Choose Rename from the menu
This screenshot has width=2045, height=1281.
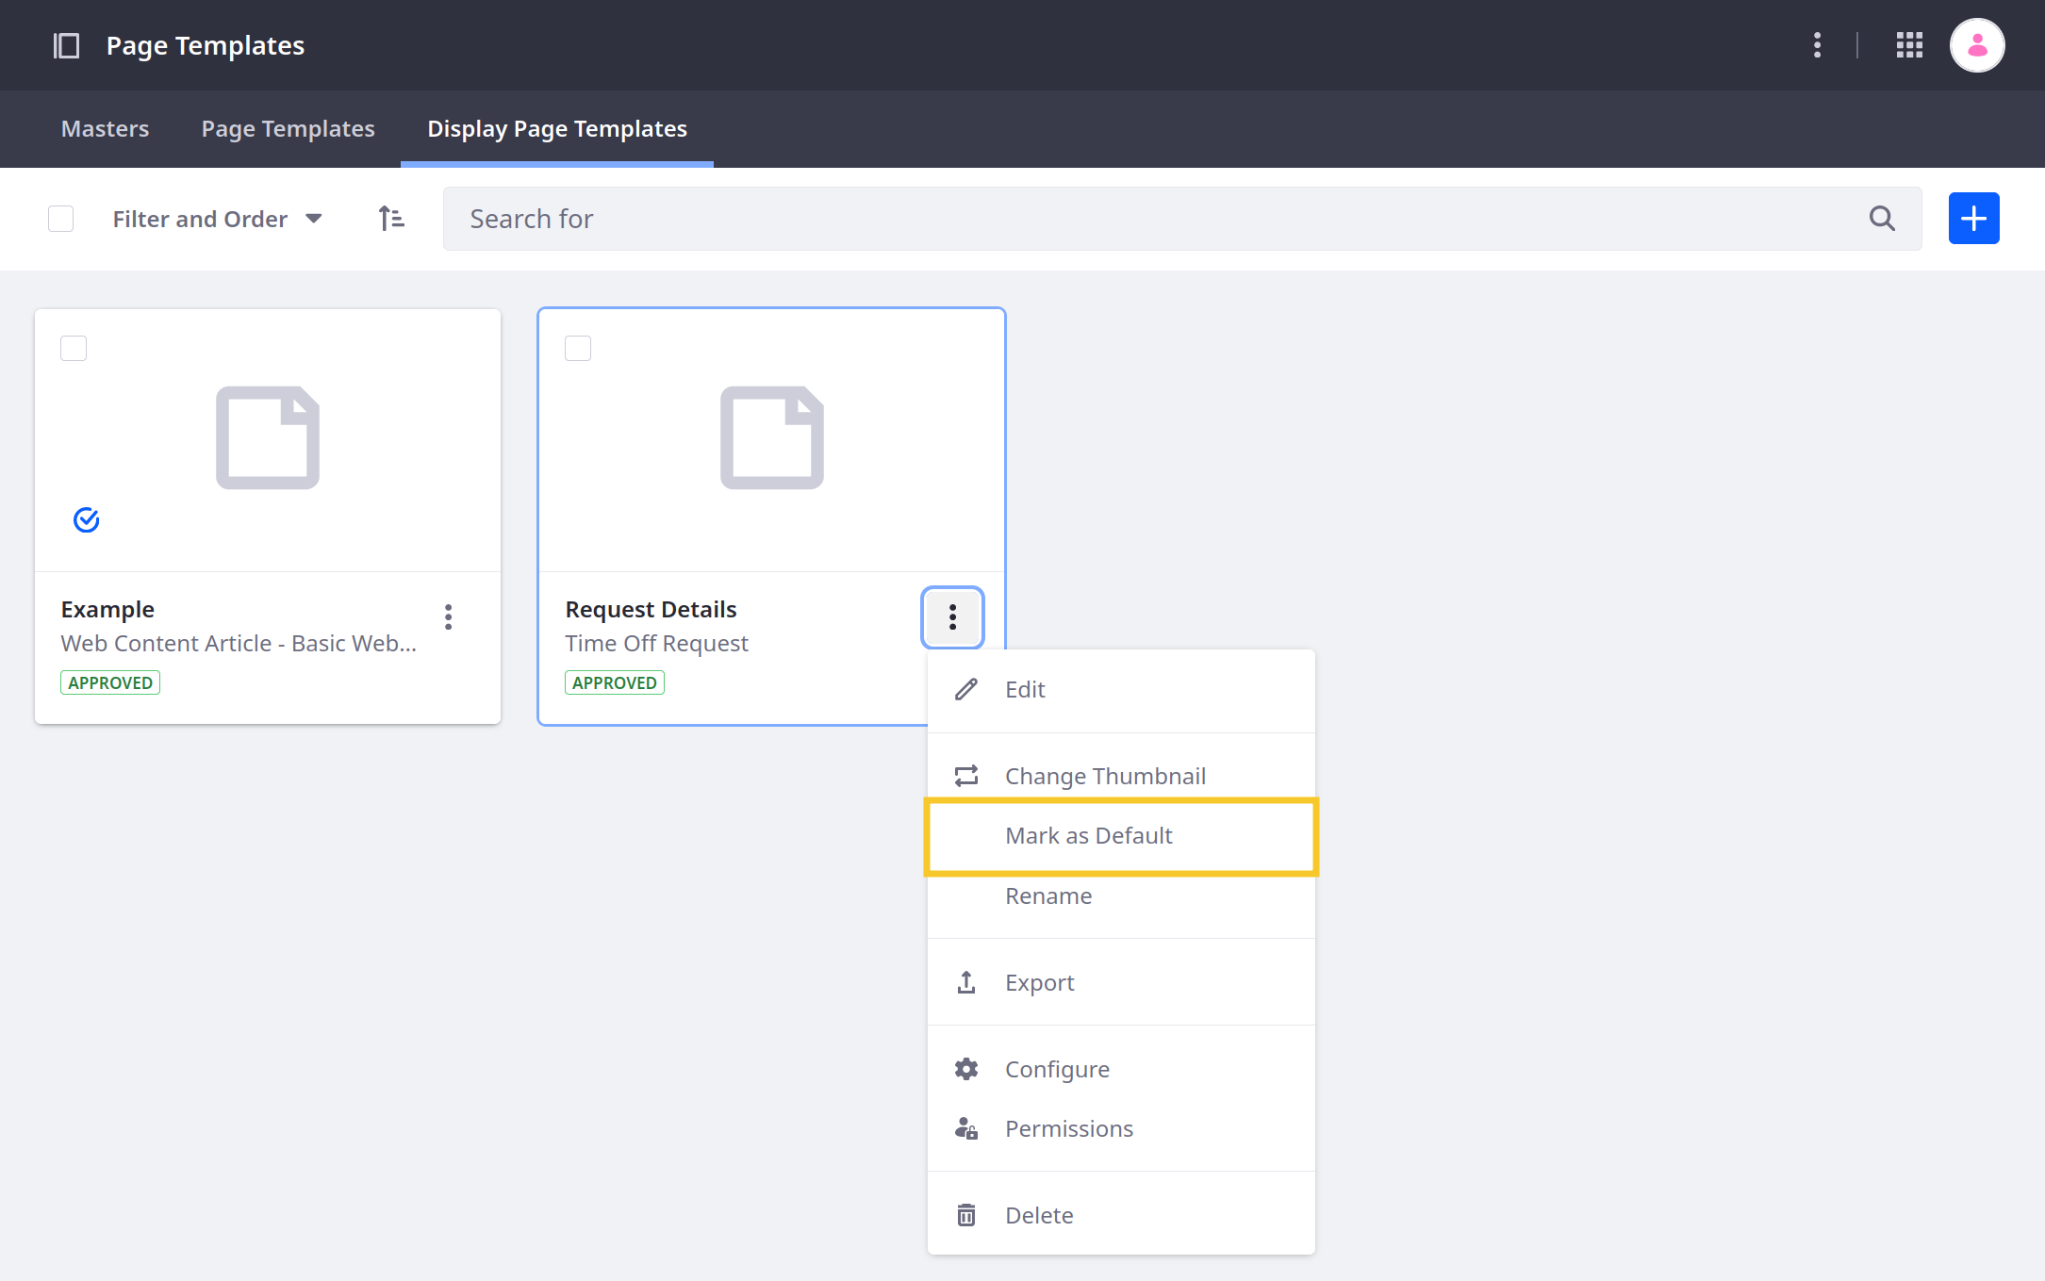pos(1121,895)
